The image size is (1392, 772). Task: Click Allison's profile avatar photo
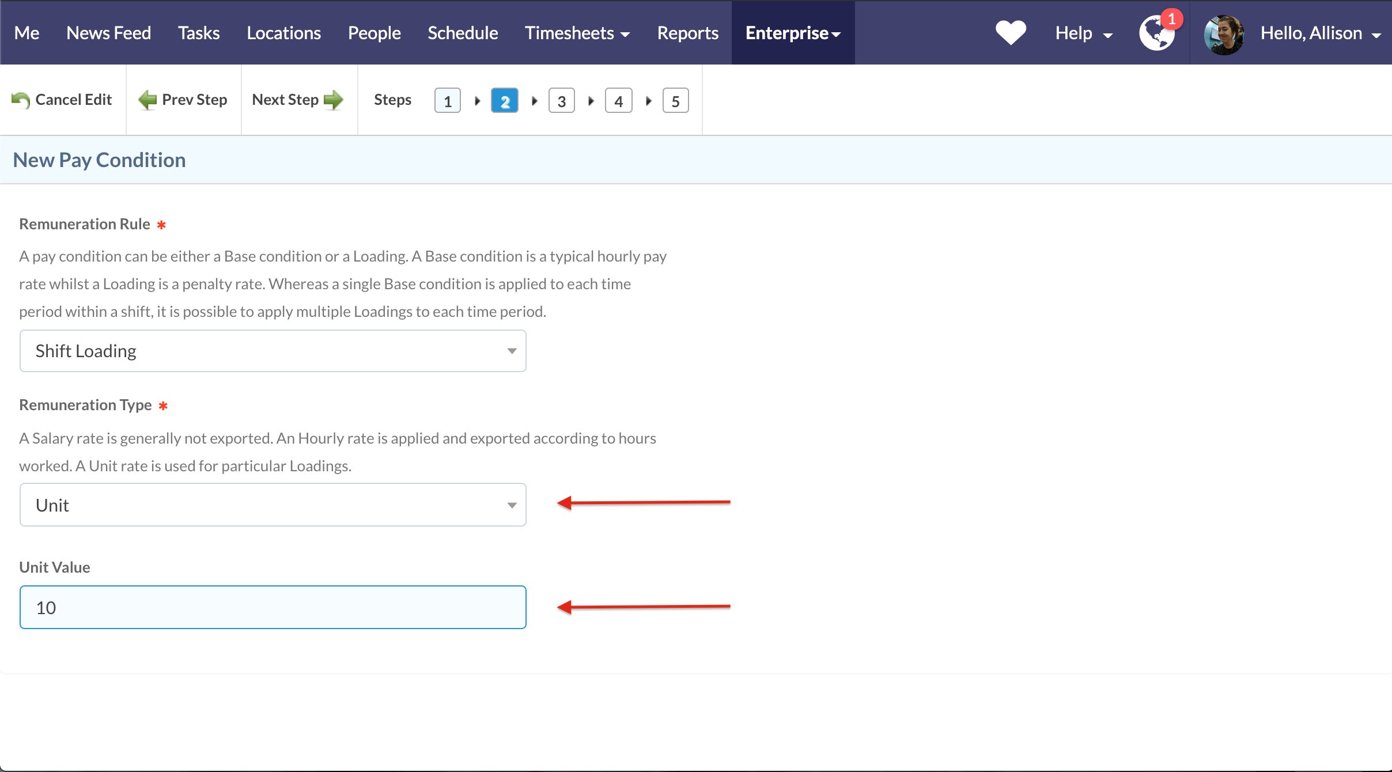[1224, 35]
